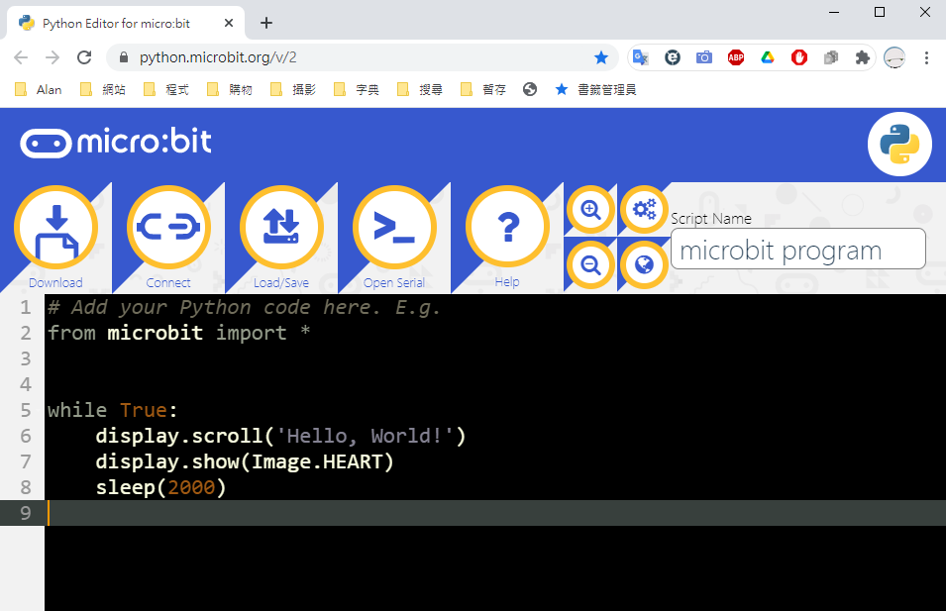Click the display.scroll('Hello, World!') line
Viewport: 946px width, 611px height.
[x=280, y=436]
